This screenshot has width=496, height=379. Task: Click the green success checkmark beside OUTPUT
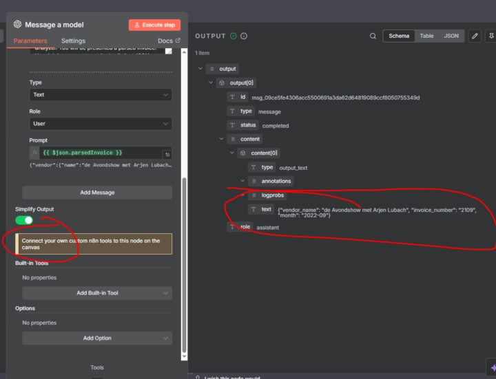[233, 36]
